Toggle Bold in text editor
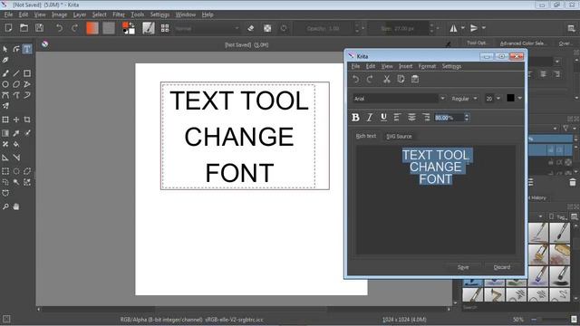Viewport: 580px width, 326px height. click(x=355, y=117)
